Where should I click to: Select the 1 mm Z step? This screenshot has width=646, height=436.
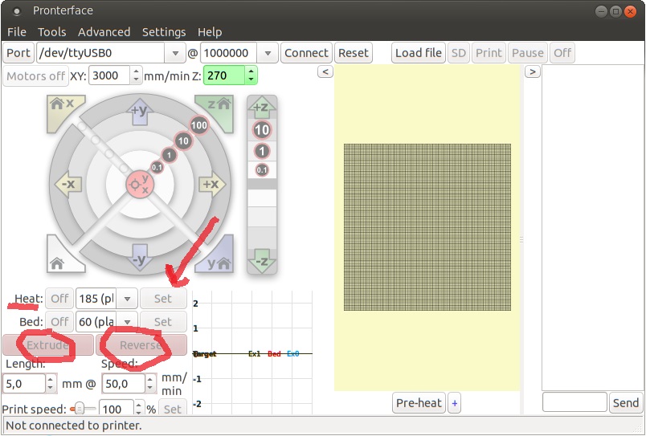click(262, 151)
